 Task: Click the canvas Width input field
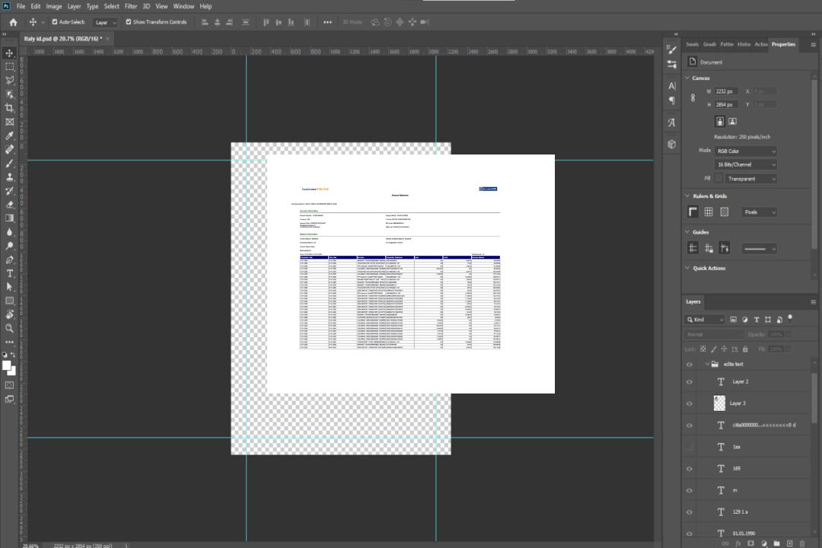pyautogui.click(x=727, y=91)
